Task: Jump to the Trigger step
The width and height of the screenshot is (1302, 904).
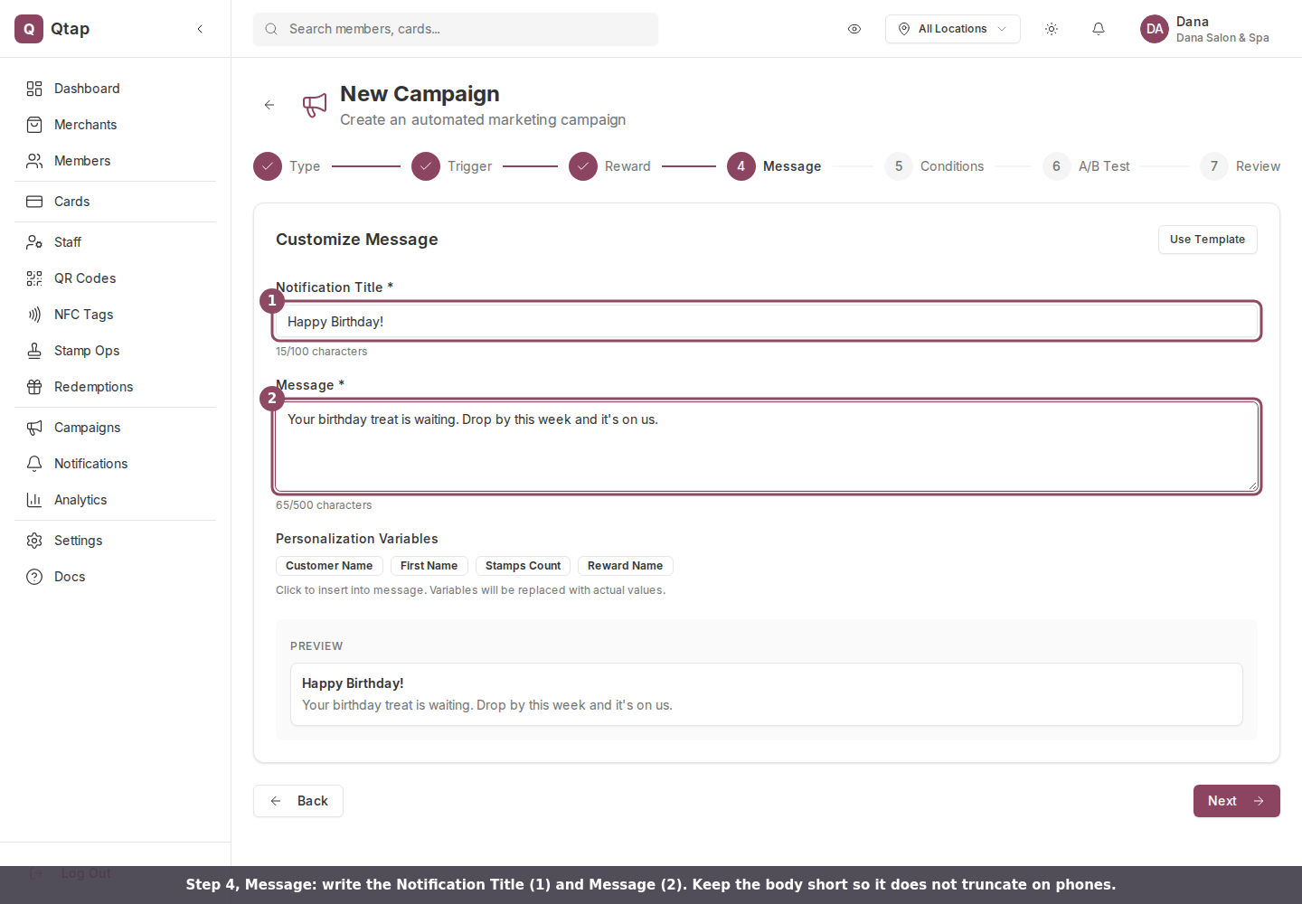Action: coord(452,166)
